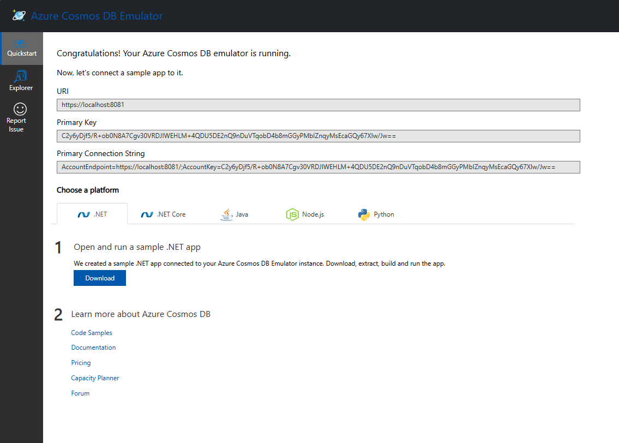Click the Python snake logo icon
The height and width of the screenshot is (443, 619).
coord(364,214)
